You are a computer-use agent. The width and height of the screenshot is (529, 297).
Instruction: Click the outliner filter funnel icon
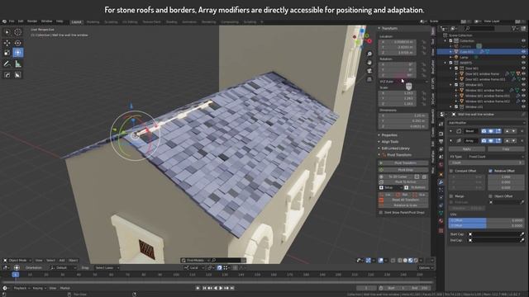[x=514, y=29]
